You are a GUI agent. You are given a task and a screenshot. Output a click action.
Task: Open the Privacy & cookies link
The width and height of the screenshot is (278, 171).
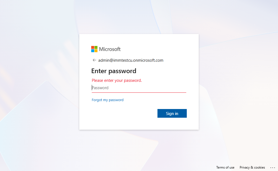click(252, 167)
